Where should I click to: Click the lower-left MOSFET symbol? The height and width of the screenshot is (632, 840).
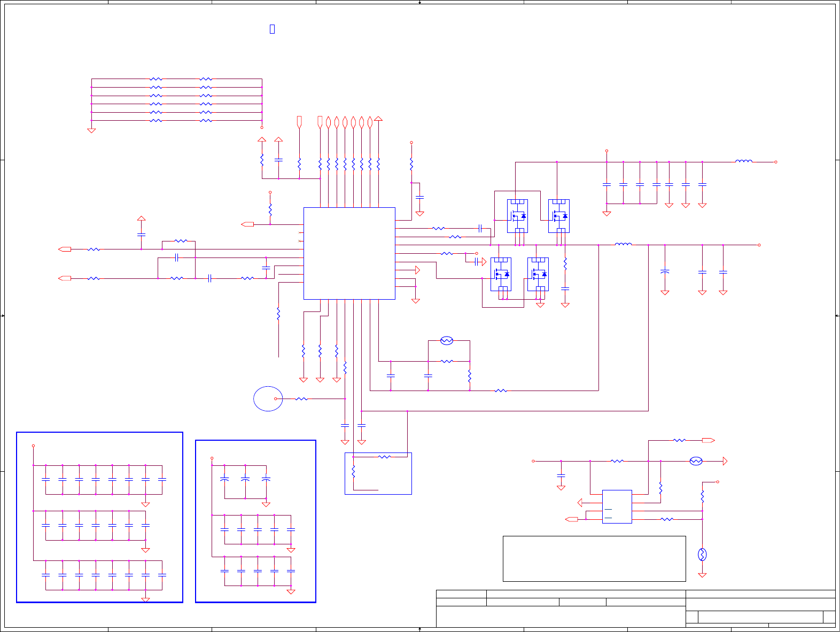(501, 274)
